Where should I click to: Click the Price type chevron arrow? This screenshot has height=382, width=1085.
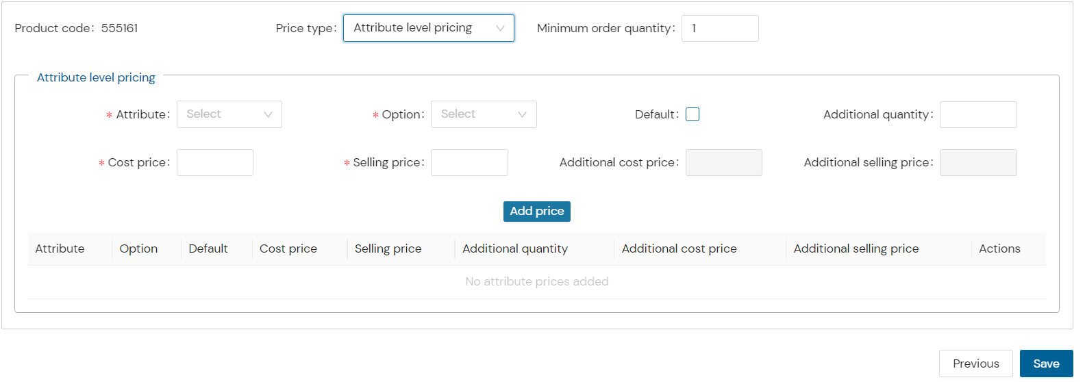[x=500, y=28]
